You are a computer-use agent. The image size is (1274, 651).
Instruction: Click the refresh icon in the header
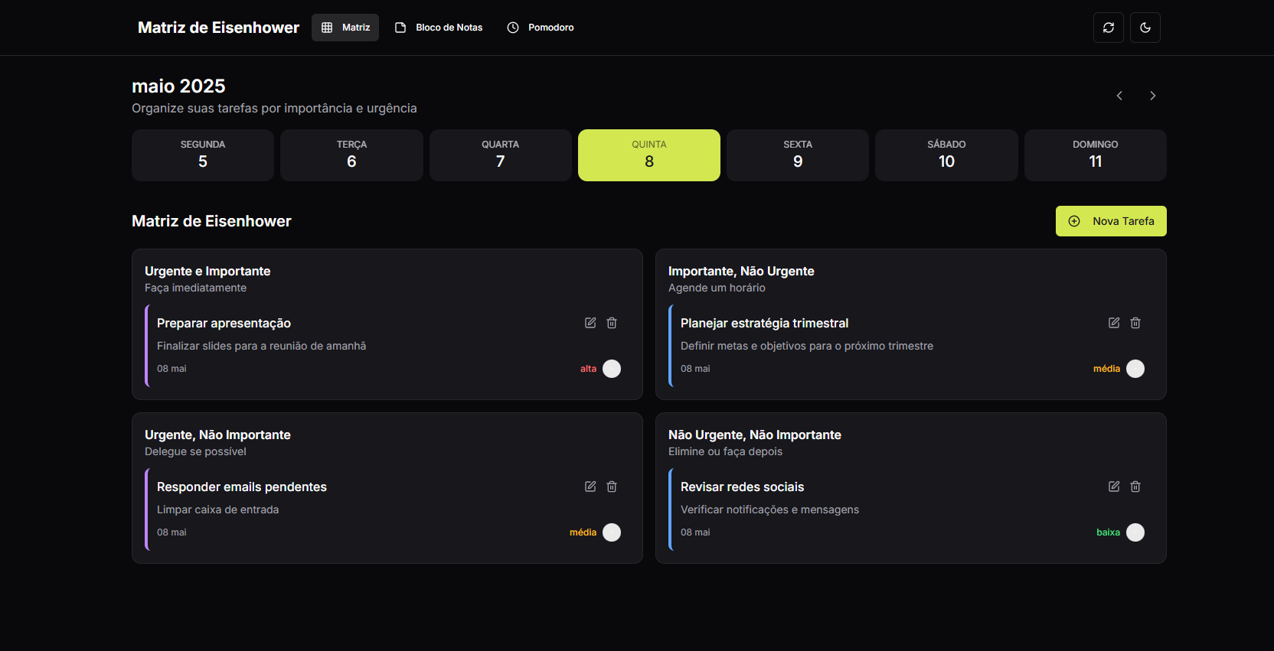pos(1108,28)
